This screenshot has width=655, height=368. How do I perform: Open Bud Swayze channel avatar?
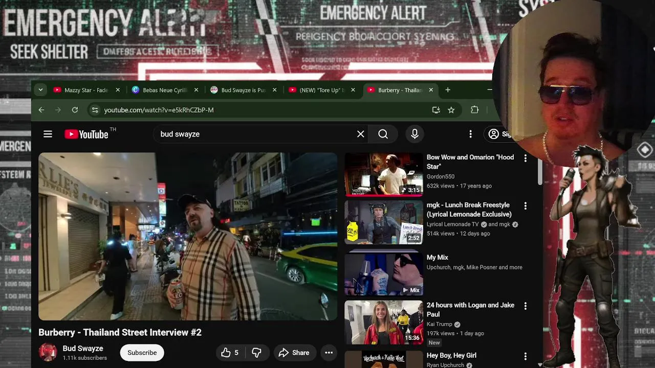pos(48,353)
